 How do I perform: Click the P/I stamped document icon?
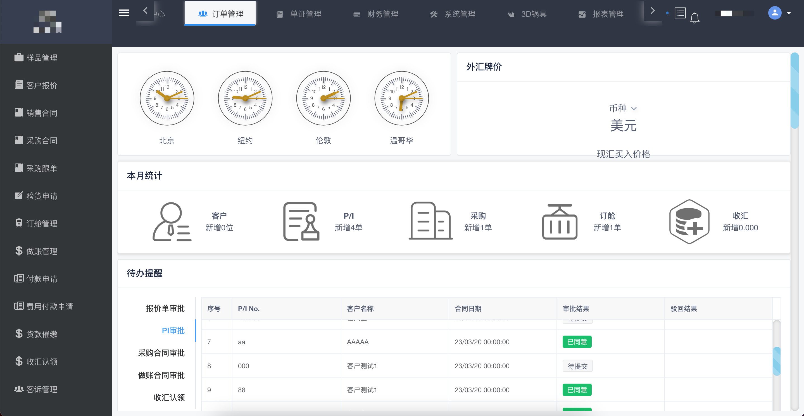coord(301,222)
